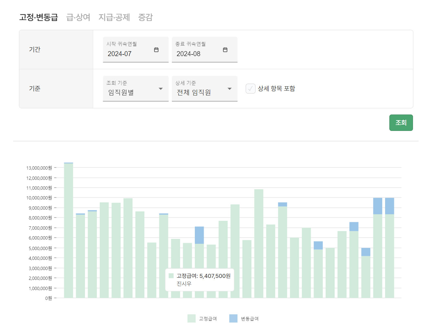Select 10,000,000원 axis label
Viewport: 432px width, 335px height.
(x=39, y=198)
